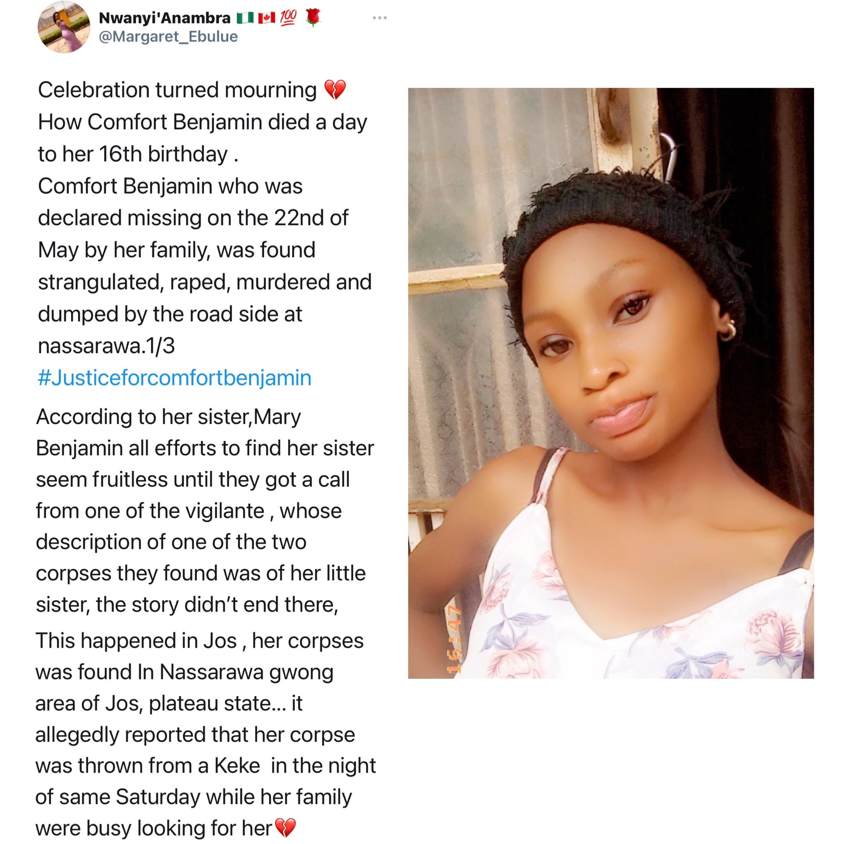
Task: Click the red 100 emoji
Action: click(288, 17)
